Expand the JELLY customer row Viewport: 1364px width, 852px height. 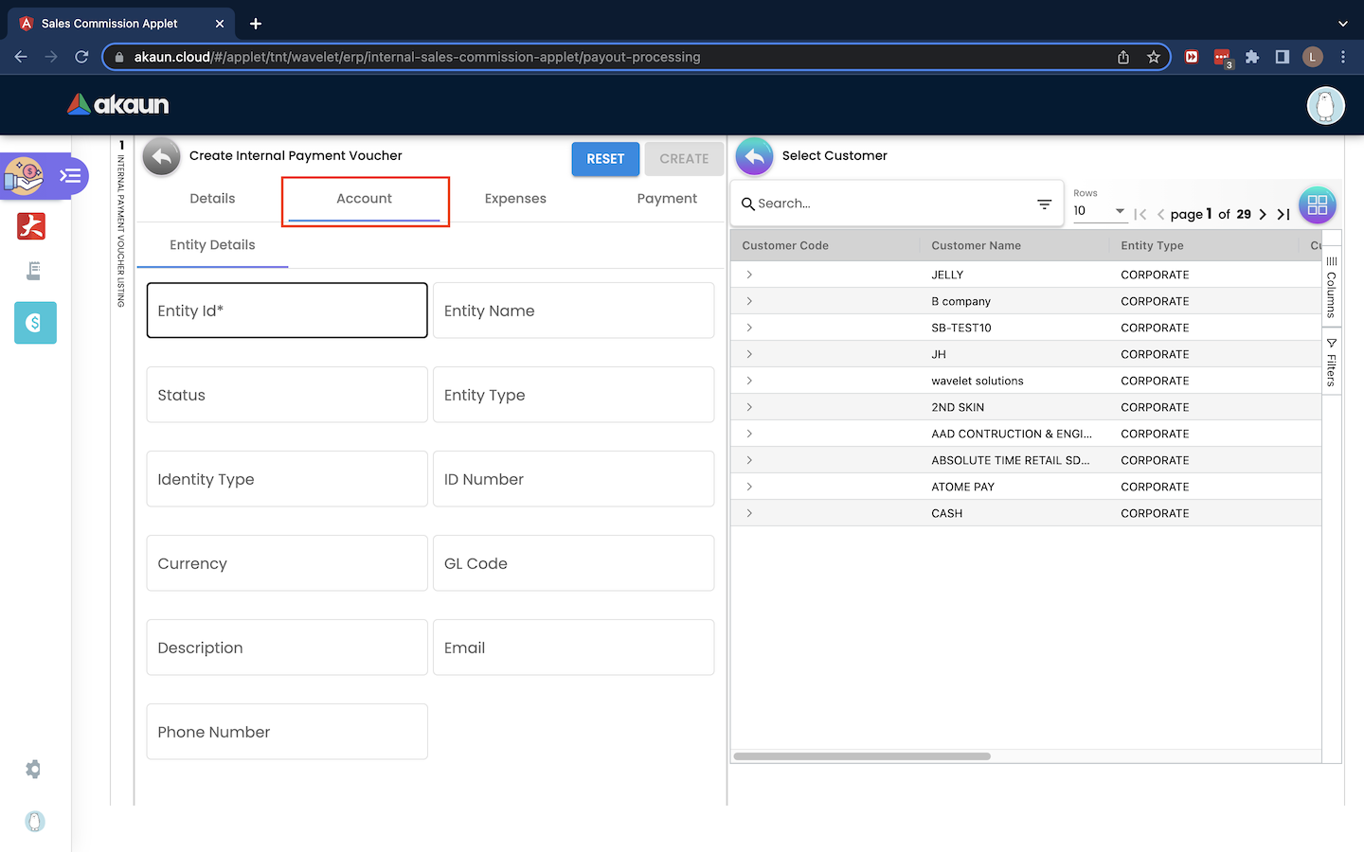[x=749, y=275]
